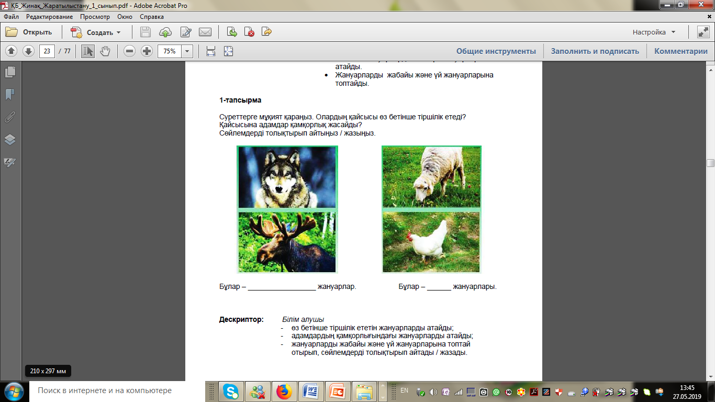The image size is (715, 402).
Task: Send the file by email envelope icon
Action: [205, 32]
